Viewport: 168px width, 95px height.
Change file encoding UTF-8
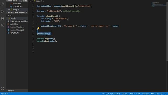132,94
